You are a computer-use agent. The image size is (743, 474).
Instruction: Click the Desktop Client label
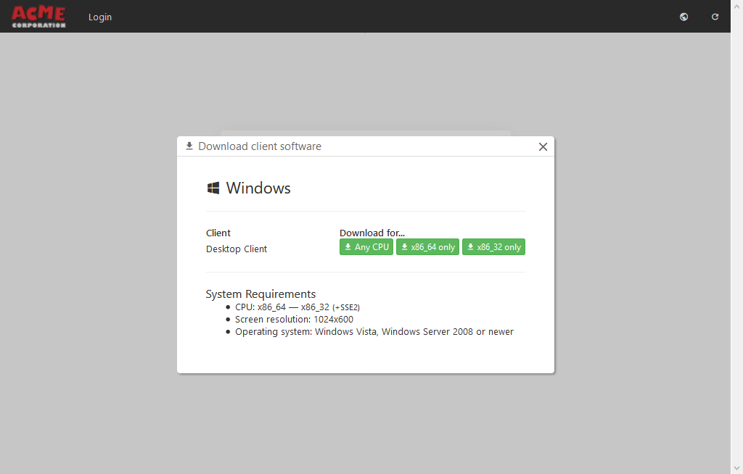(x=237, y=249)
